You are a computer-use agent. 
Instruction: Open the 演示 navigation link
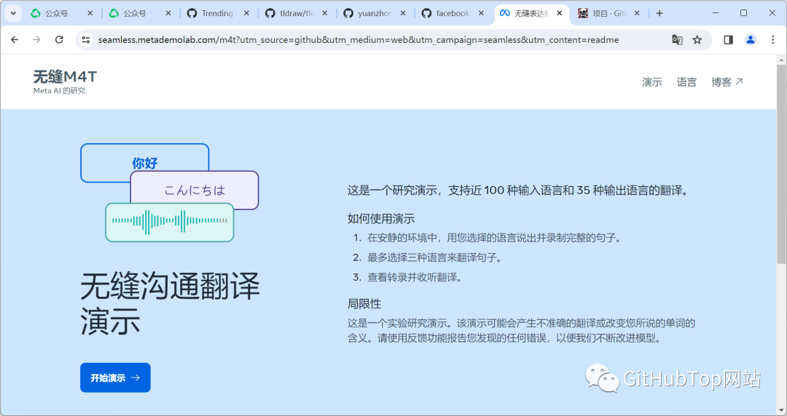click(x=652, y=82)
